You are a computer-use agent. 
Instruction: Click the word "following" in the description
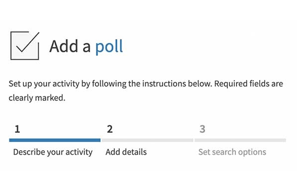(109, 84)
